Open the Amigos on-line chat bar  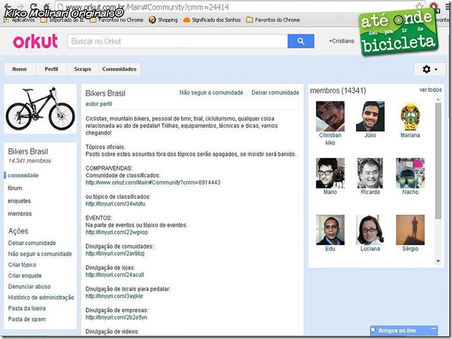[x=397, y=331]
